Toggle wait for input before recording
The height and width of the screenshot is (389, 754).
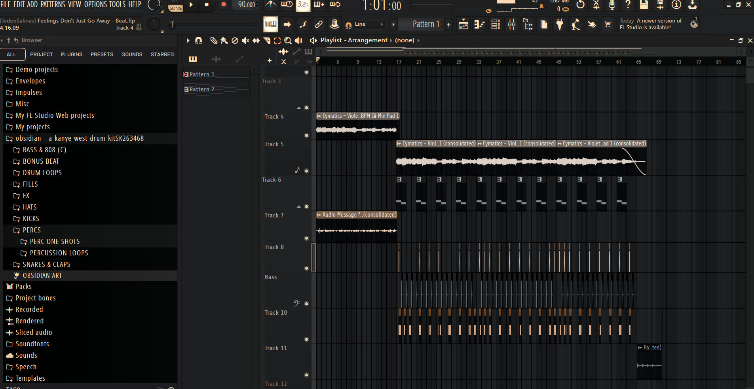(x=287, y=5)
